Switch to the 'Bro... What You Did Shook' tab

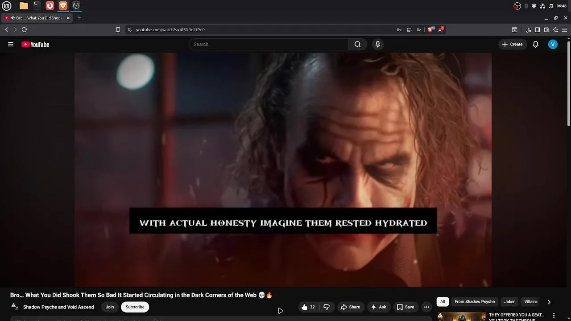click(37, 18)
